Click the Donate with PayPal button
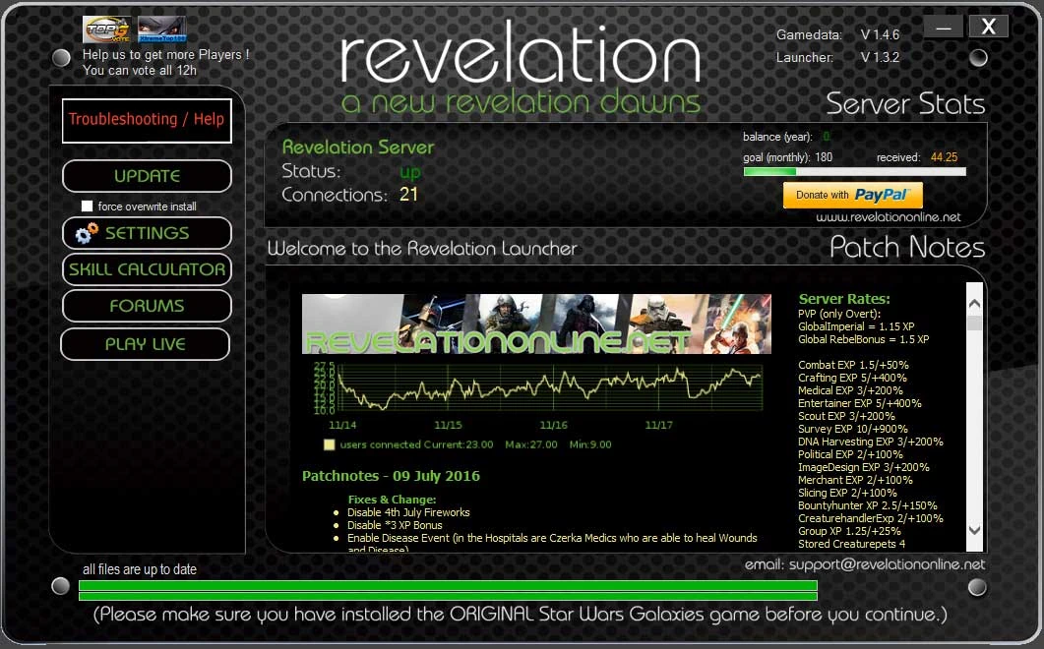The image size is (1044, 649). coord(851,195)
